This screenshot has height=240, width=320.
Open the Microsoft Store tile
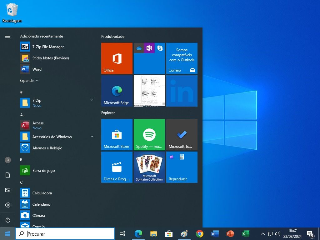coord(117,135)
